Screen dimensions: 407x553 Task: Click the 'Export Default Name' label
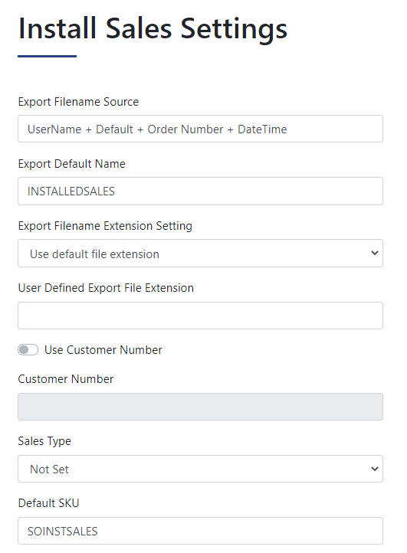[x=71, y=164]
